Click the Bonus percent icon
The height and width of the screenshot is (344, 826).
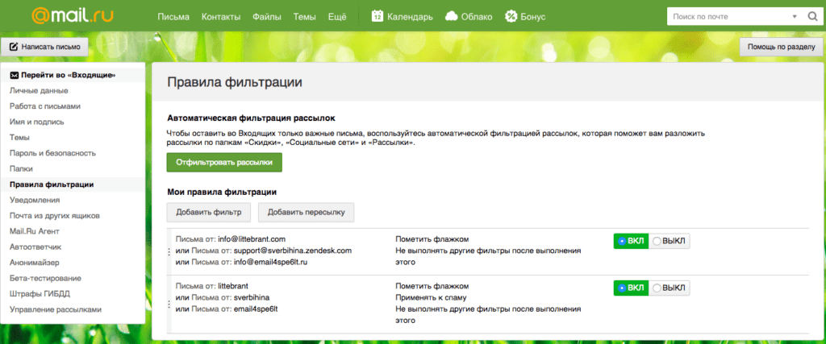click(x=511, y=16)
